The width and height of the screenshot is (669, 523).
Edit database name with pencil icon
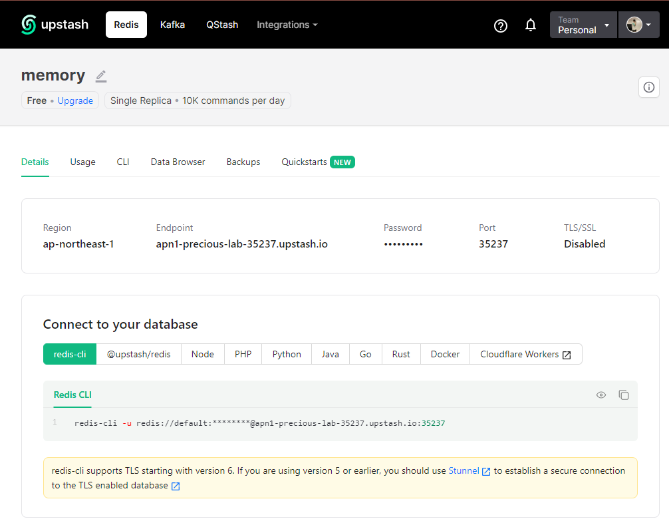(101, 76)
